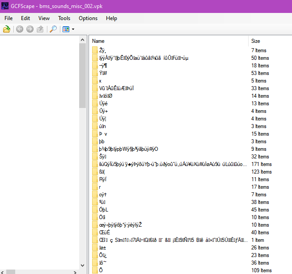The height and width of the screenshot is (274, 292).
Task: Click the Forward navigation arrow icon
Action: click(x=30, y=29)
